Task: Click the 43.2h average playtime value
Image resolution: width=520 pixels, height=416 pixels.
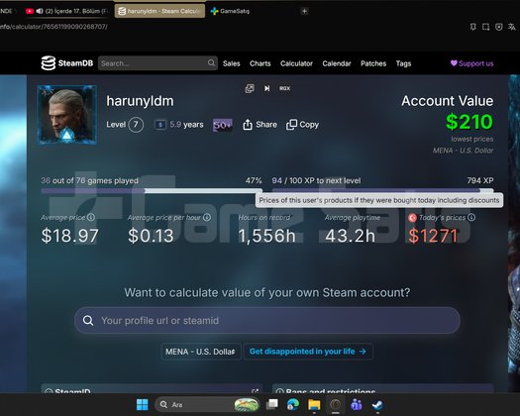Action: pos(351,236)
